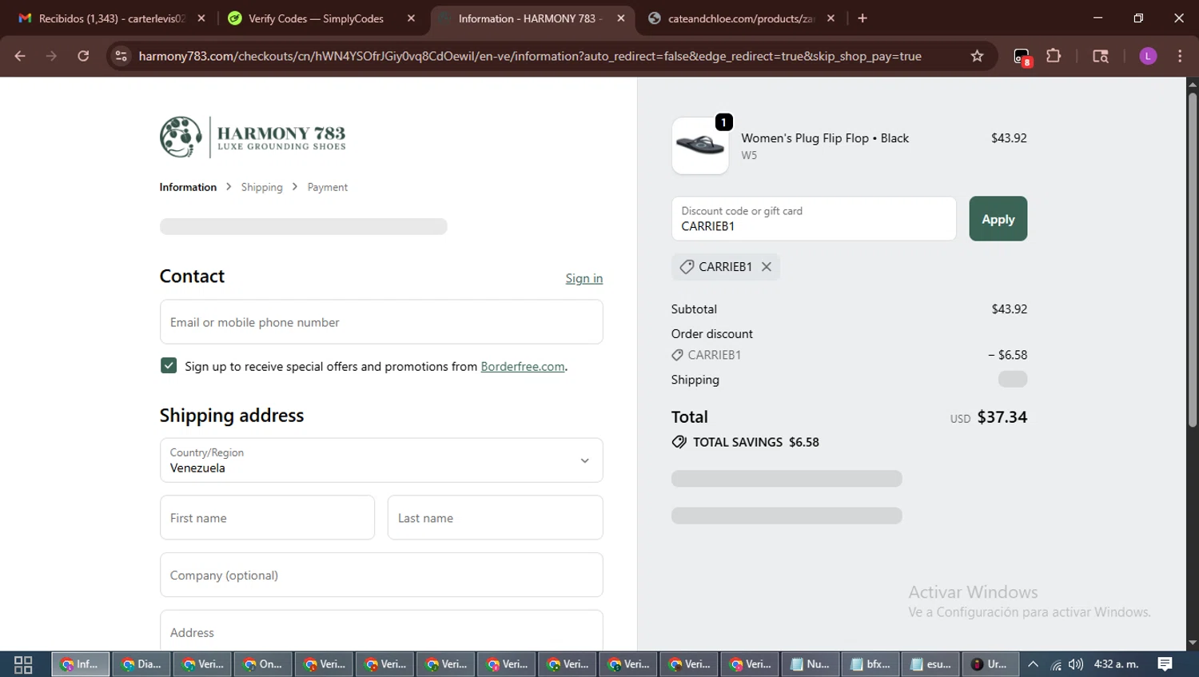Screen dimensions: 1199x677
Task: Go to the Shipping breadcrumb step
Action: [x=261, y=187]
